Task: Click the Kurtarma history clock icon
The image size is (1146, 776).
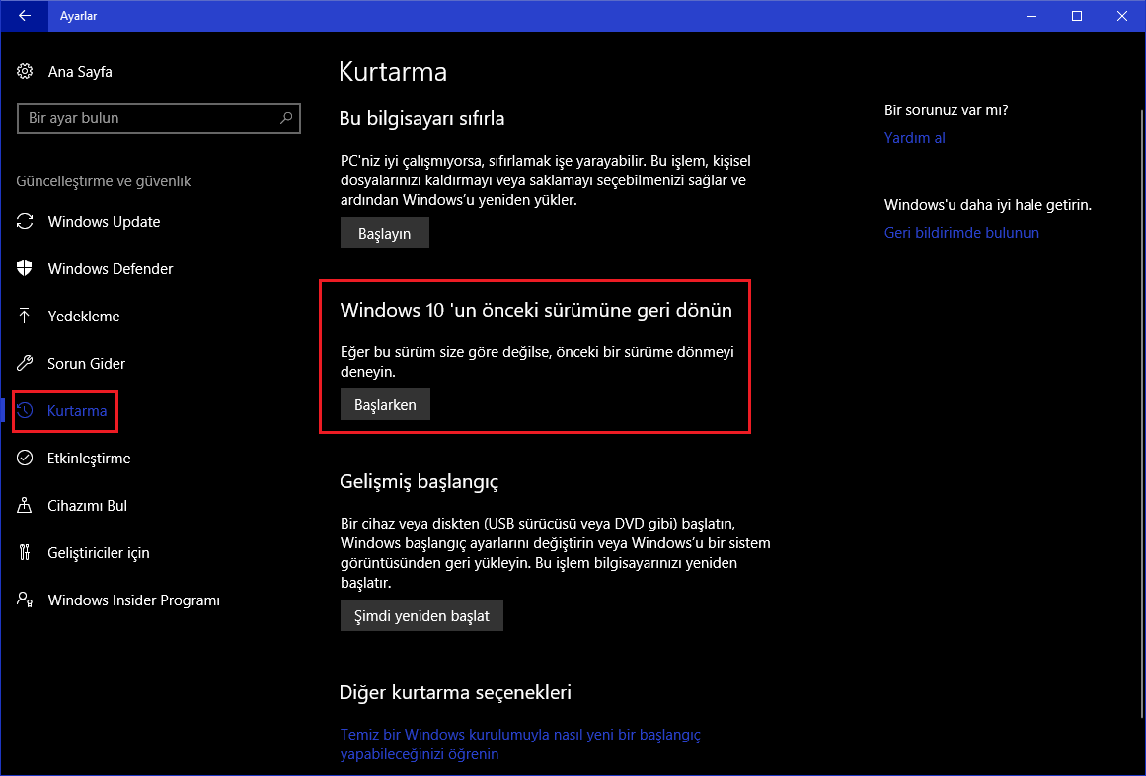Action: [25, 411]
